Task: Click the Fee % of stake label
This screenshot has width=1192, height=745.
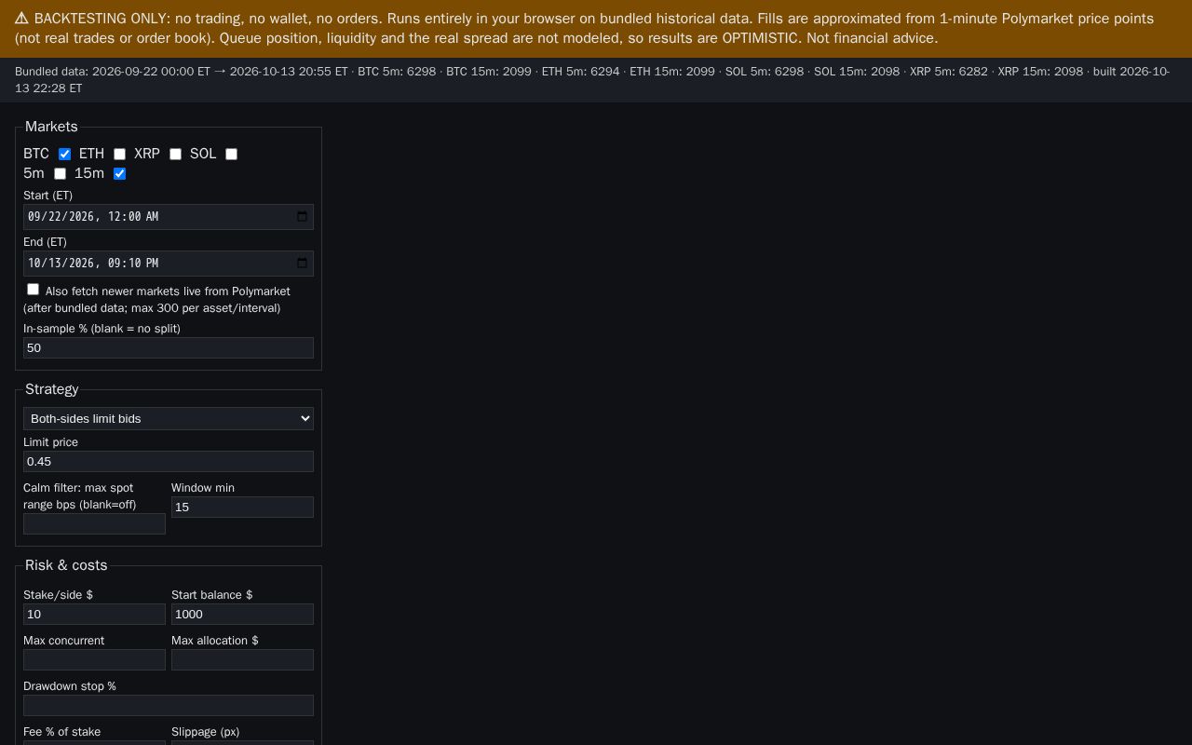Action: [61, 732]
